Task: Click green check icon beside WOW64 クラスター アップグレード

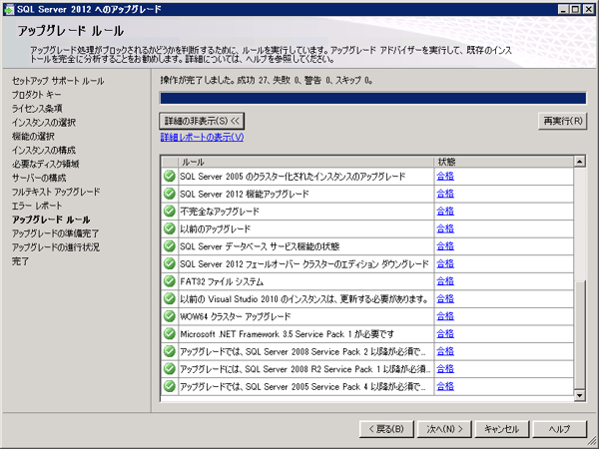Action: (170, 316)
